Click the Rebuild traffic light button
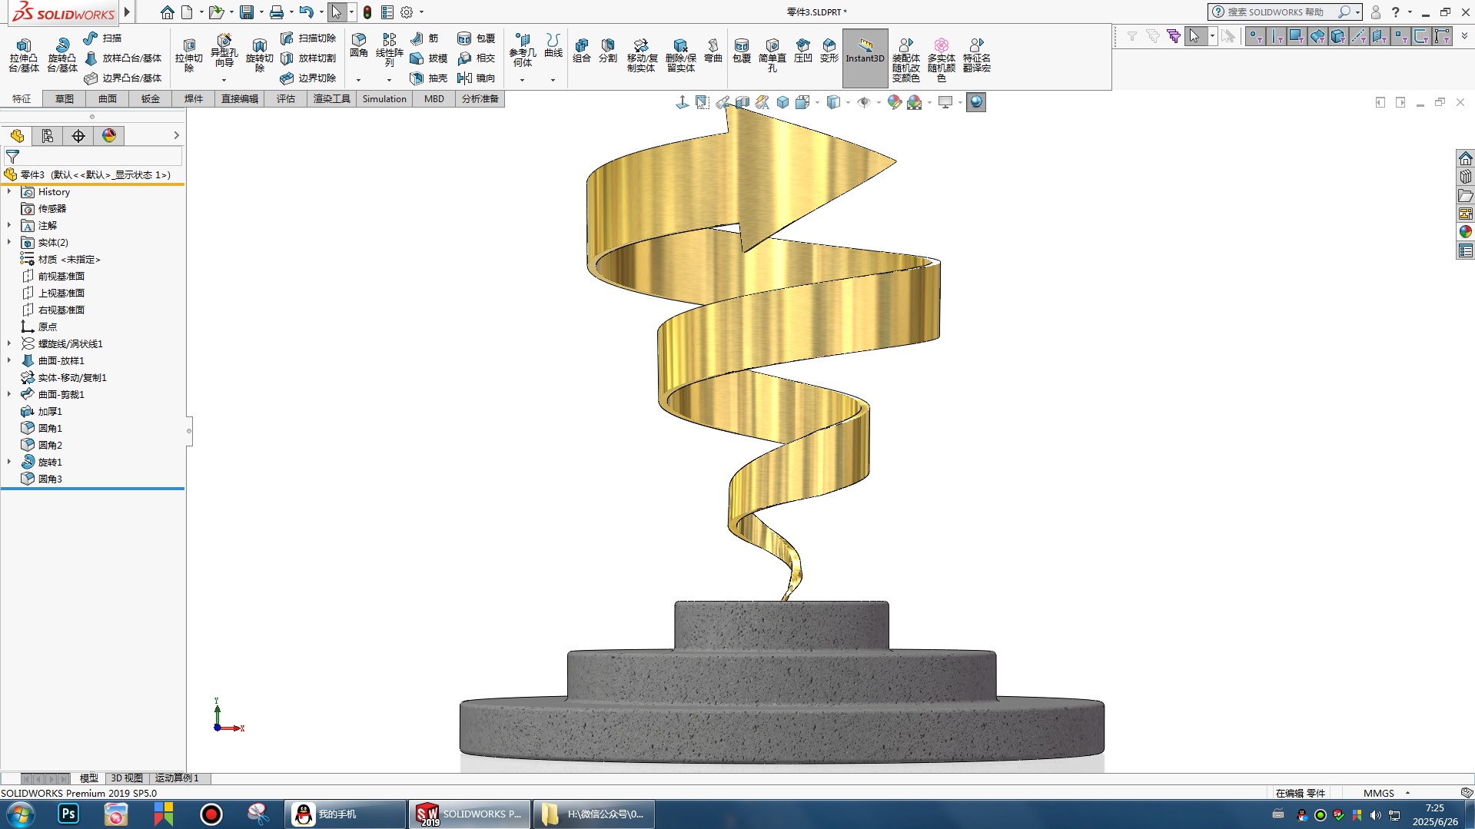This screenshot has width=1475, height=829. tap(367, 12)
